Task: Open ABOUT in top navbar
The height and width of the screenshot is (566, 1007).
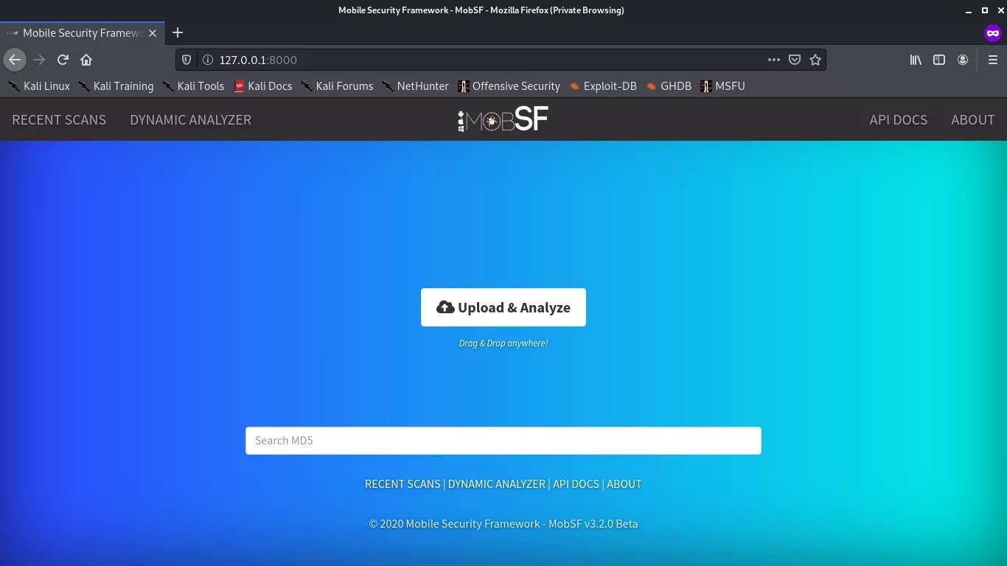Action: point(973,119)
